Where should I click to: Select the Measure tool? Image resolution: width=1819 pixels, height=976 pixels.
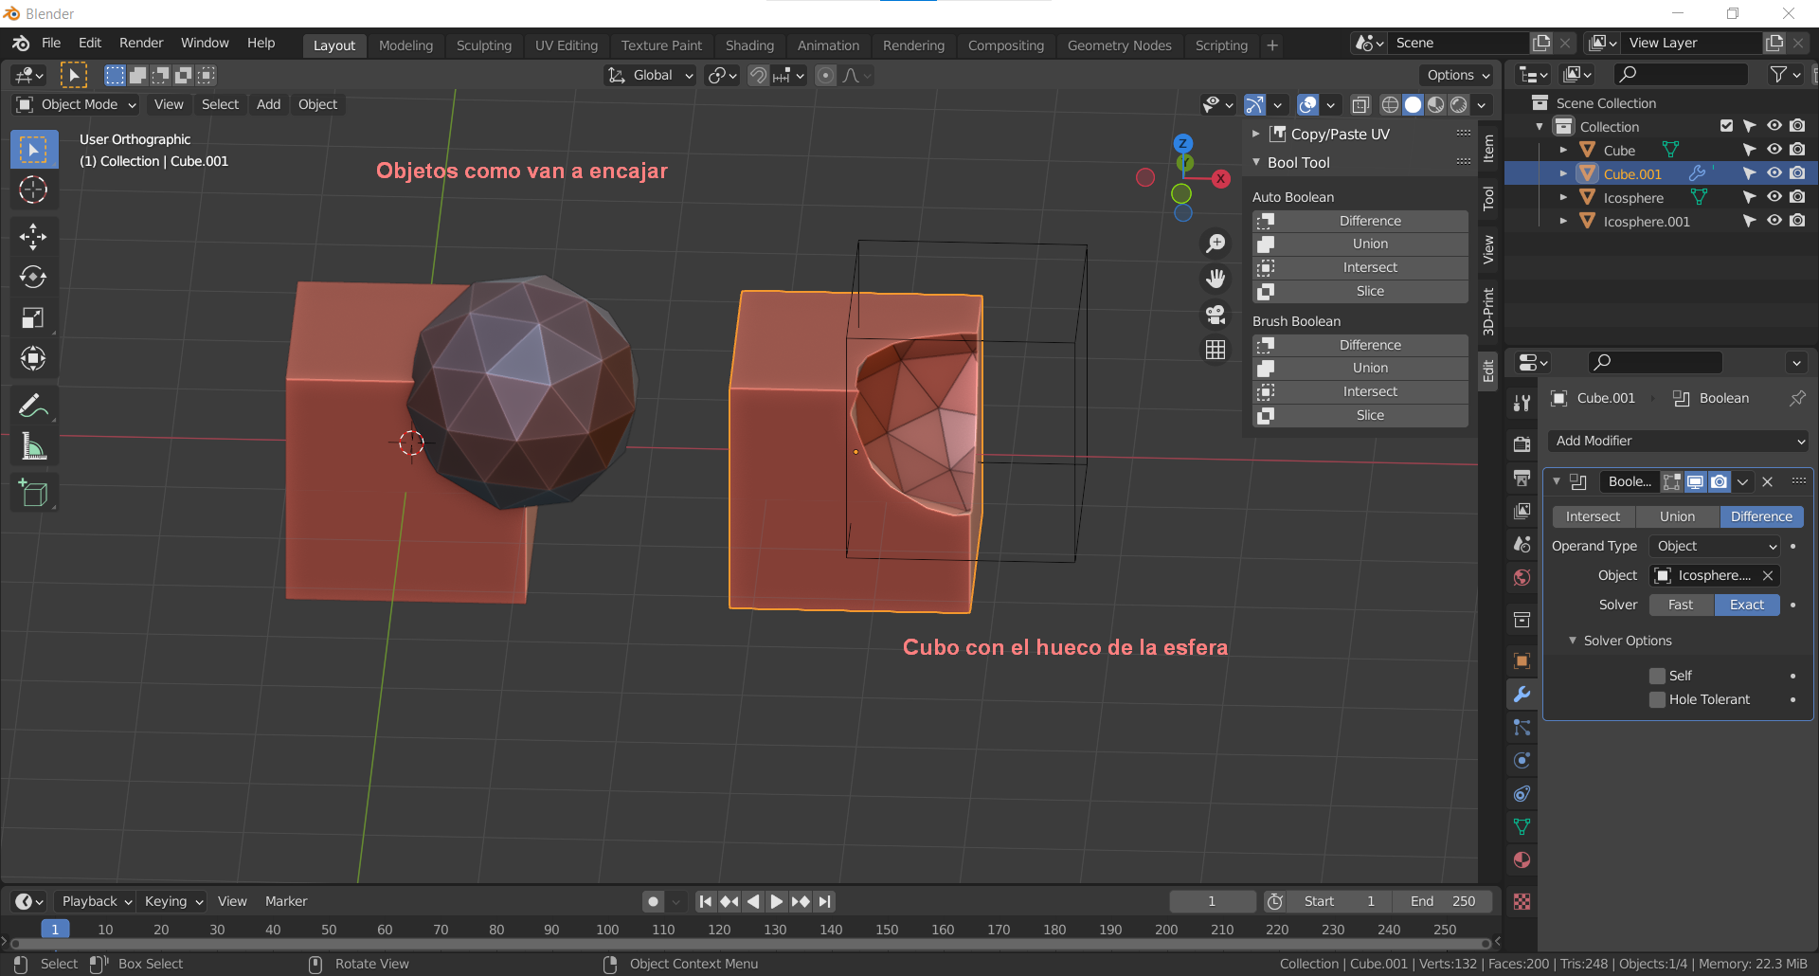tap(33, 446)
